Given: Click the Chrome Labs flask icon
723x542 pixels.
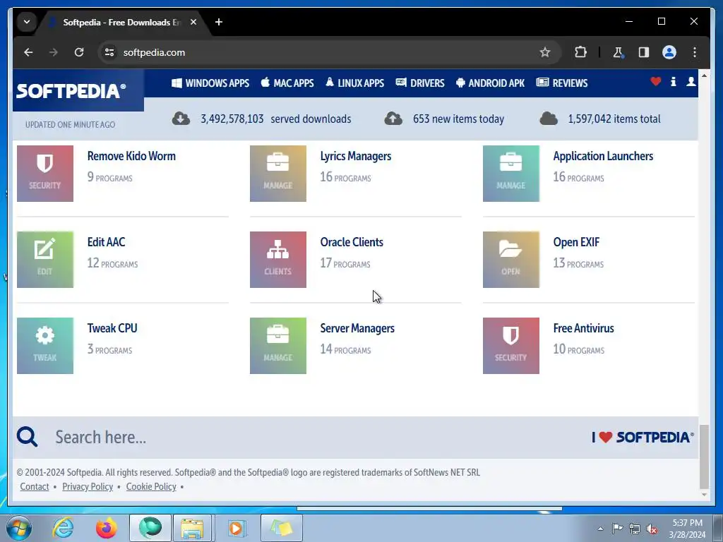Looking at the screenshot, I should (x=618, y=52).
